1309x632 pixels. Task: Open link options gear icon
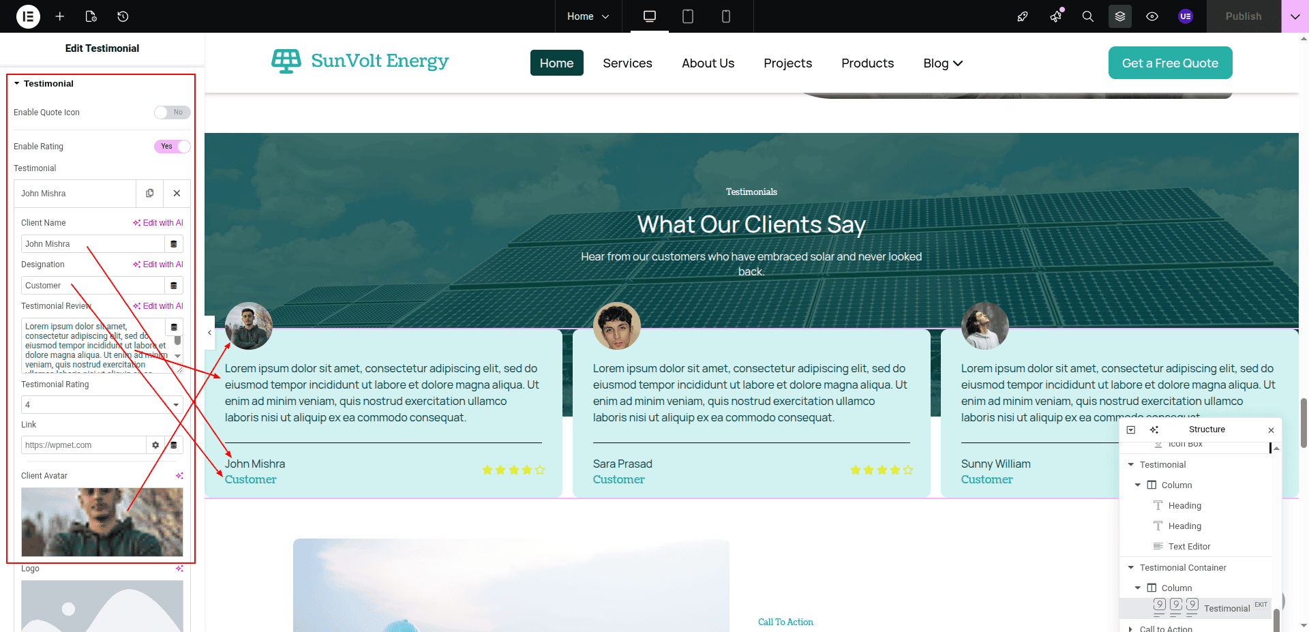point(155,445)
